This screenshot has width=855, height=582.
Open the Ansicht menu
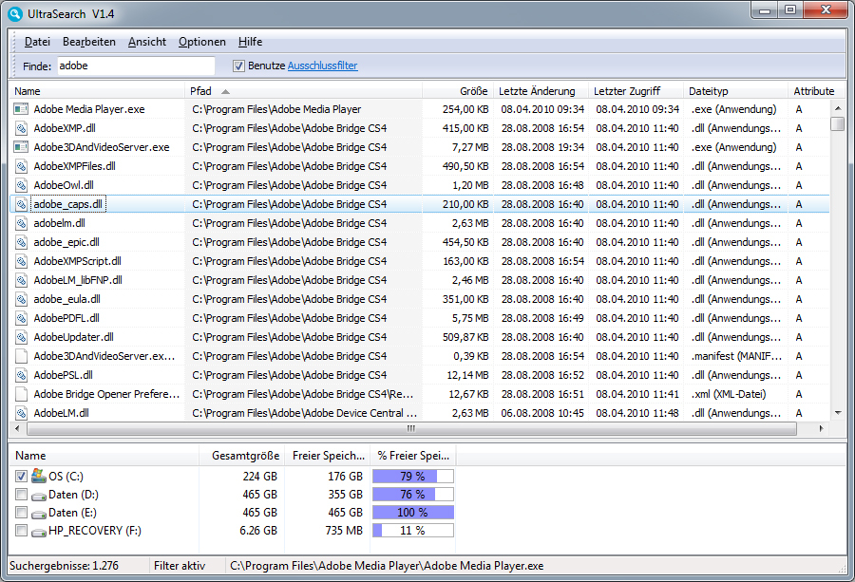coord(147,42)
